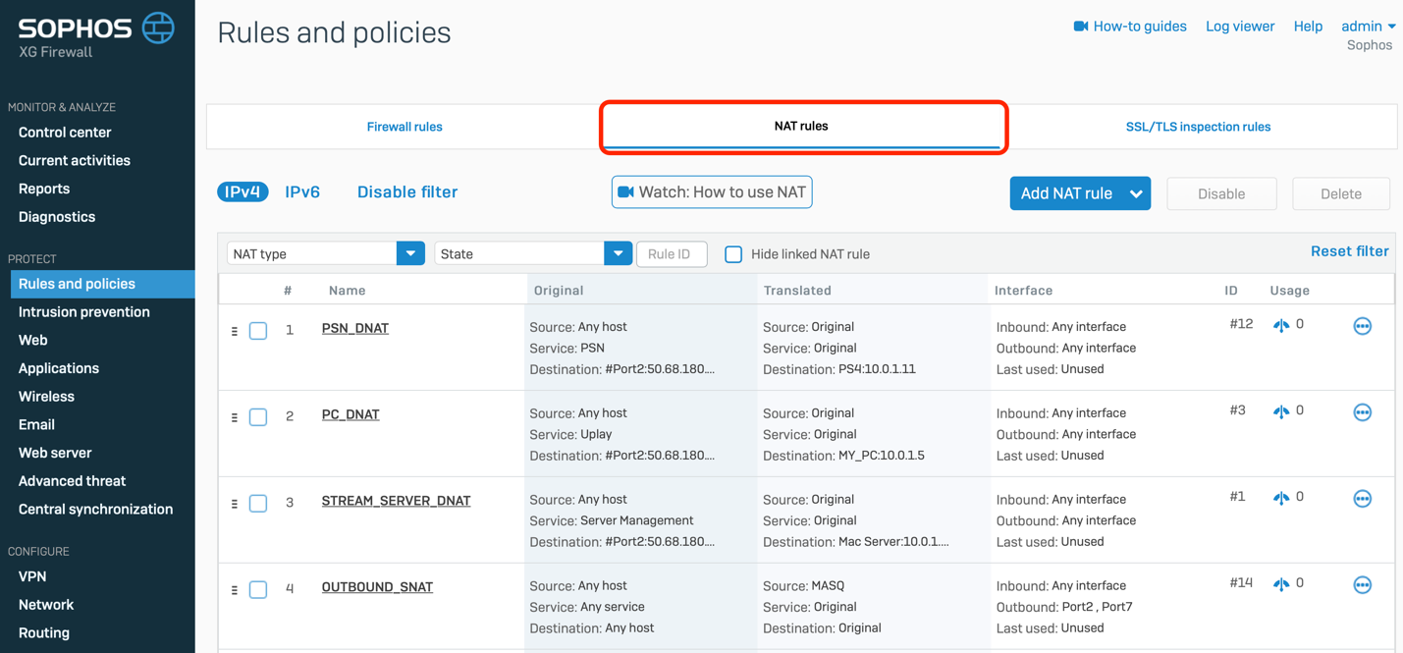Open the SSL/TLS inspection rules tab
The width and height of the screenshot is (1403, 653).
(1198, 127)
